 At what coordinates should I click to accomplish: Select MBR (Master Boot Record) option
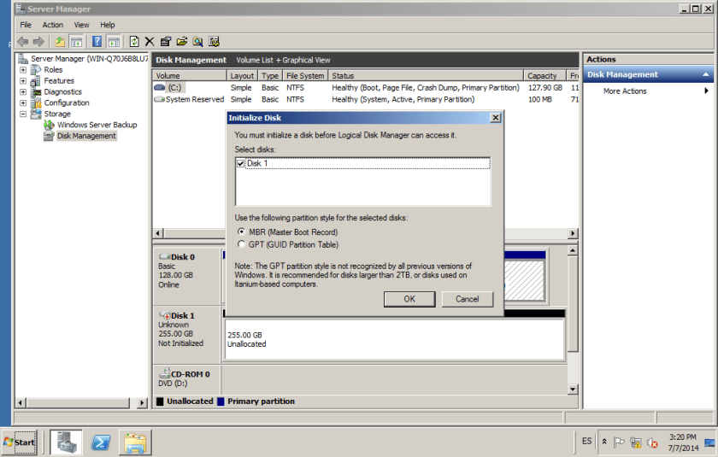pos(241,232)
